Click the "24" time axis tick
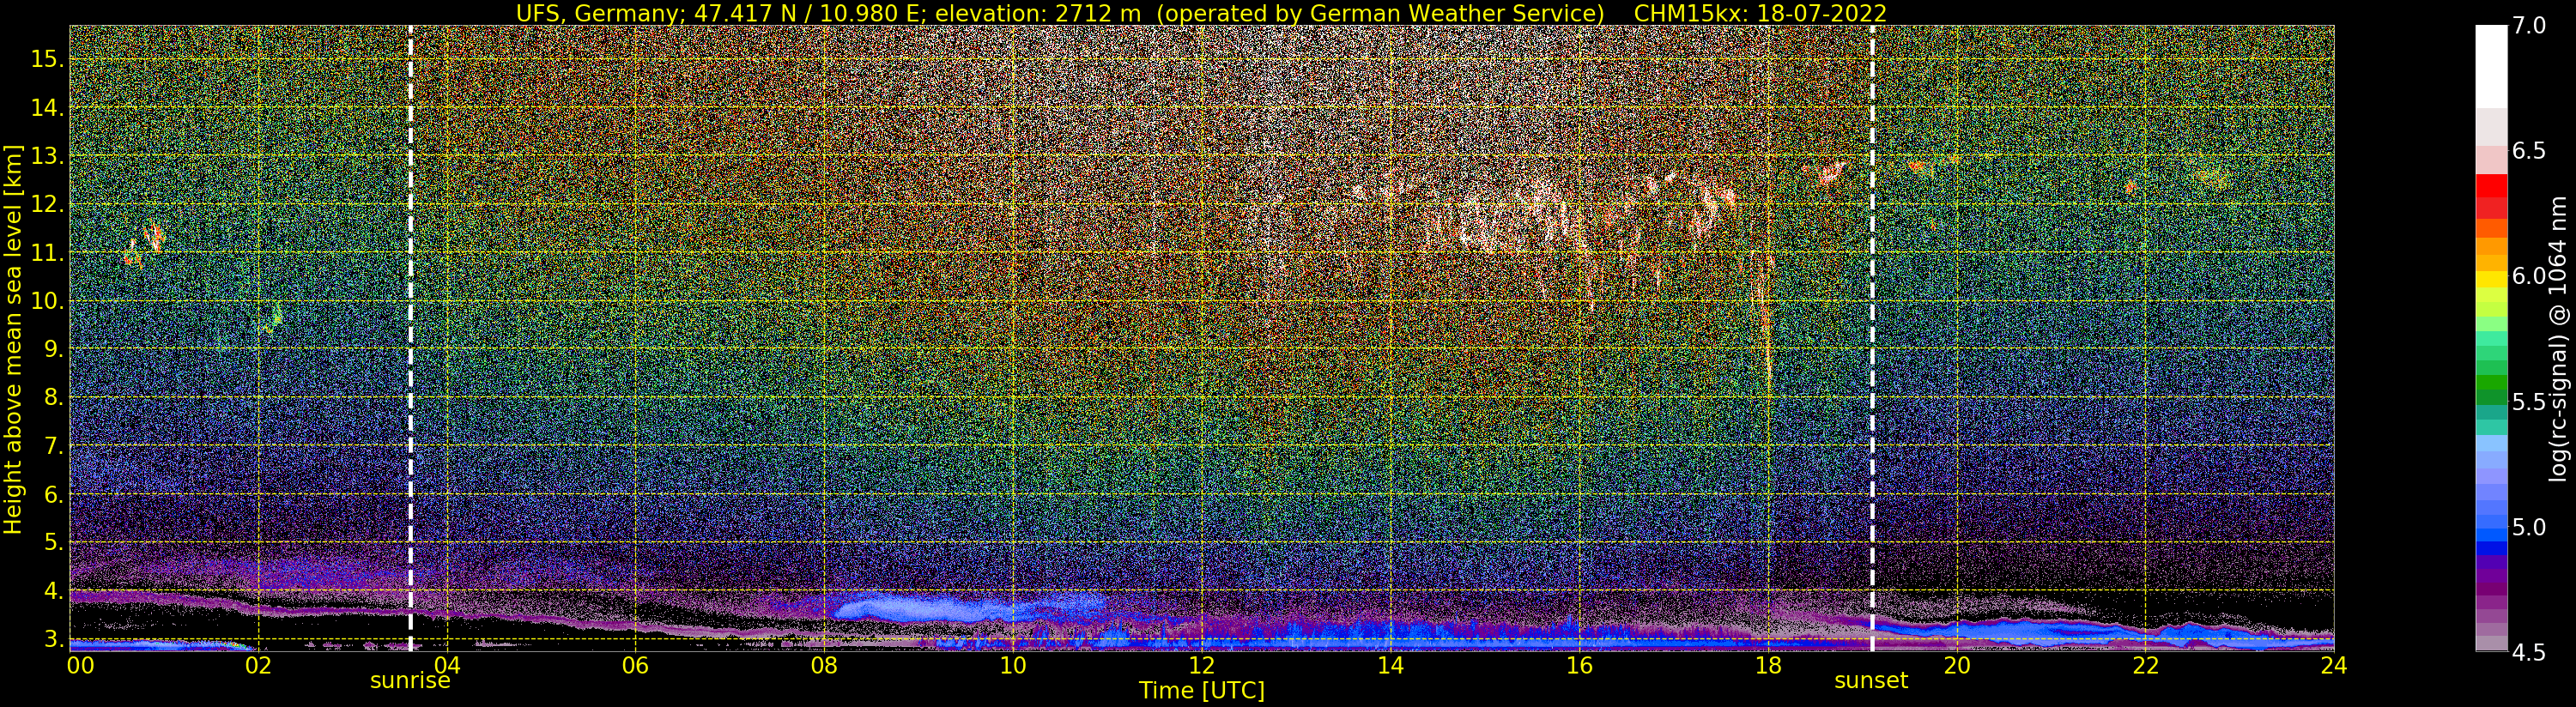The width and height of the screenshot is (2576, 707). coord(2333,666)
